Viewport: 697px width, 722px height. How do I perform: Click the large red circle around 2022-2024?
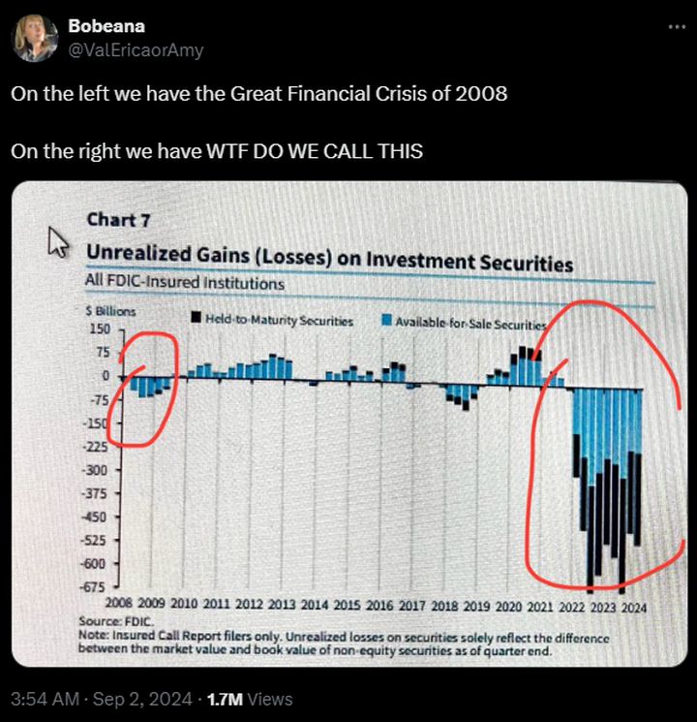tap(605, 444)
